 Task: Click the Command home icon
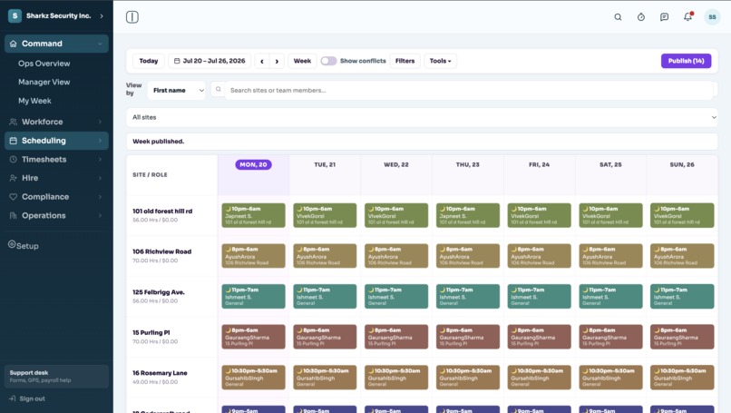pyautogui.click(x=13, y=44)
